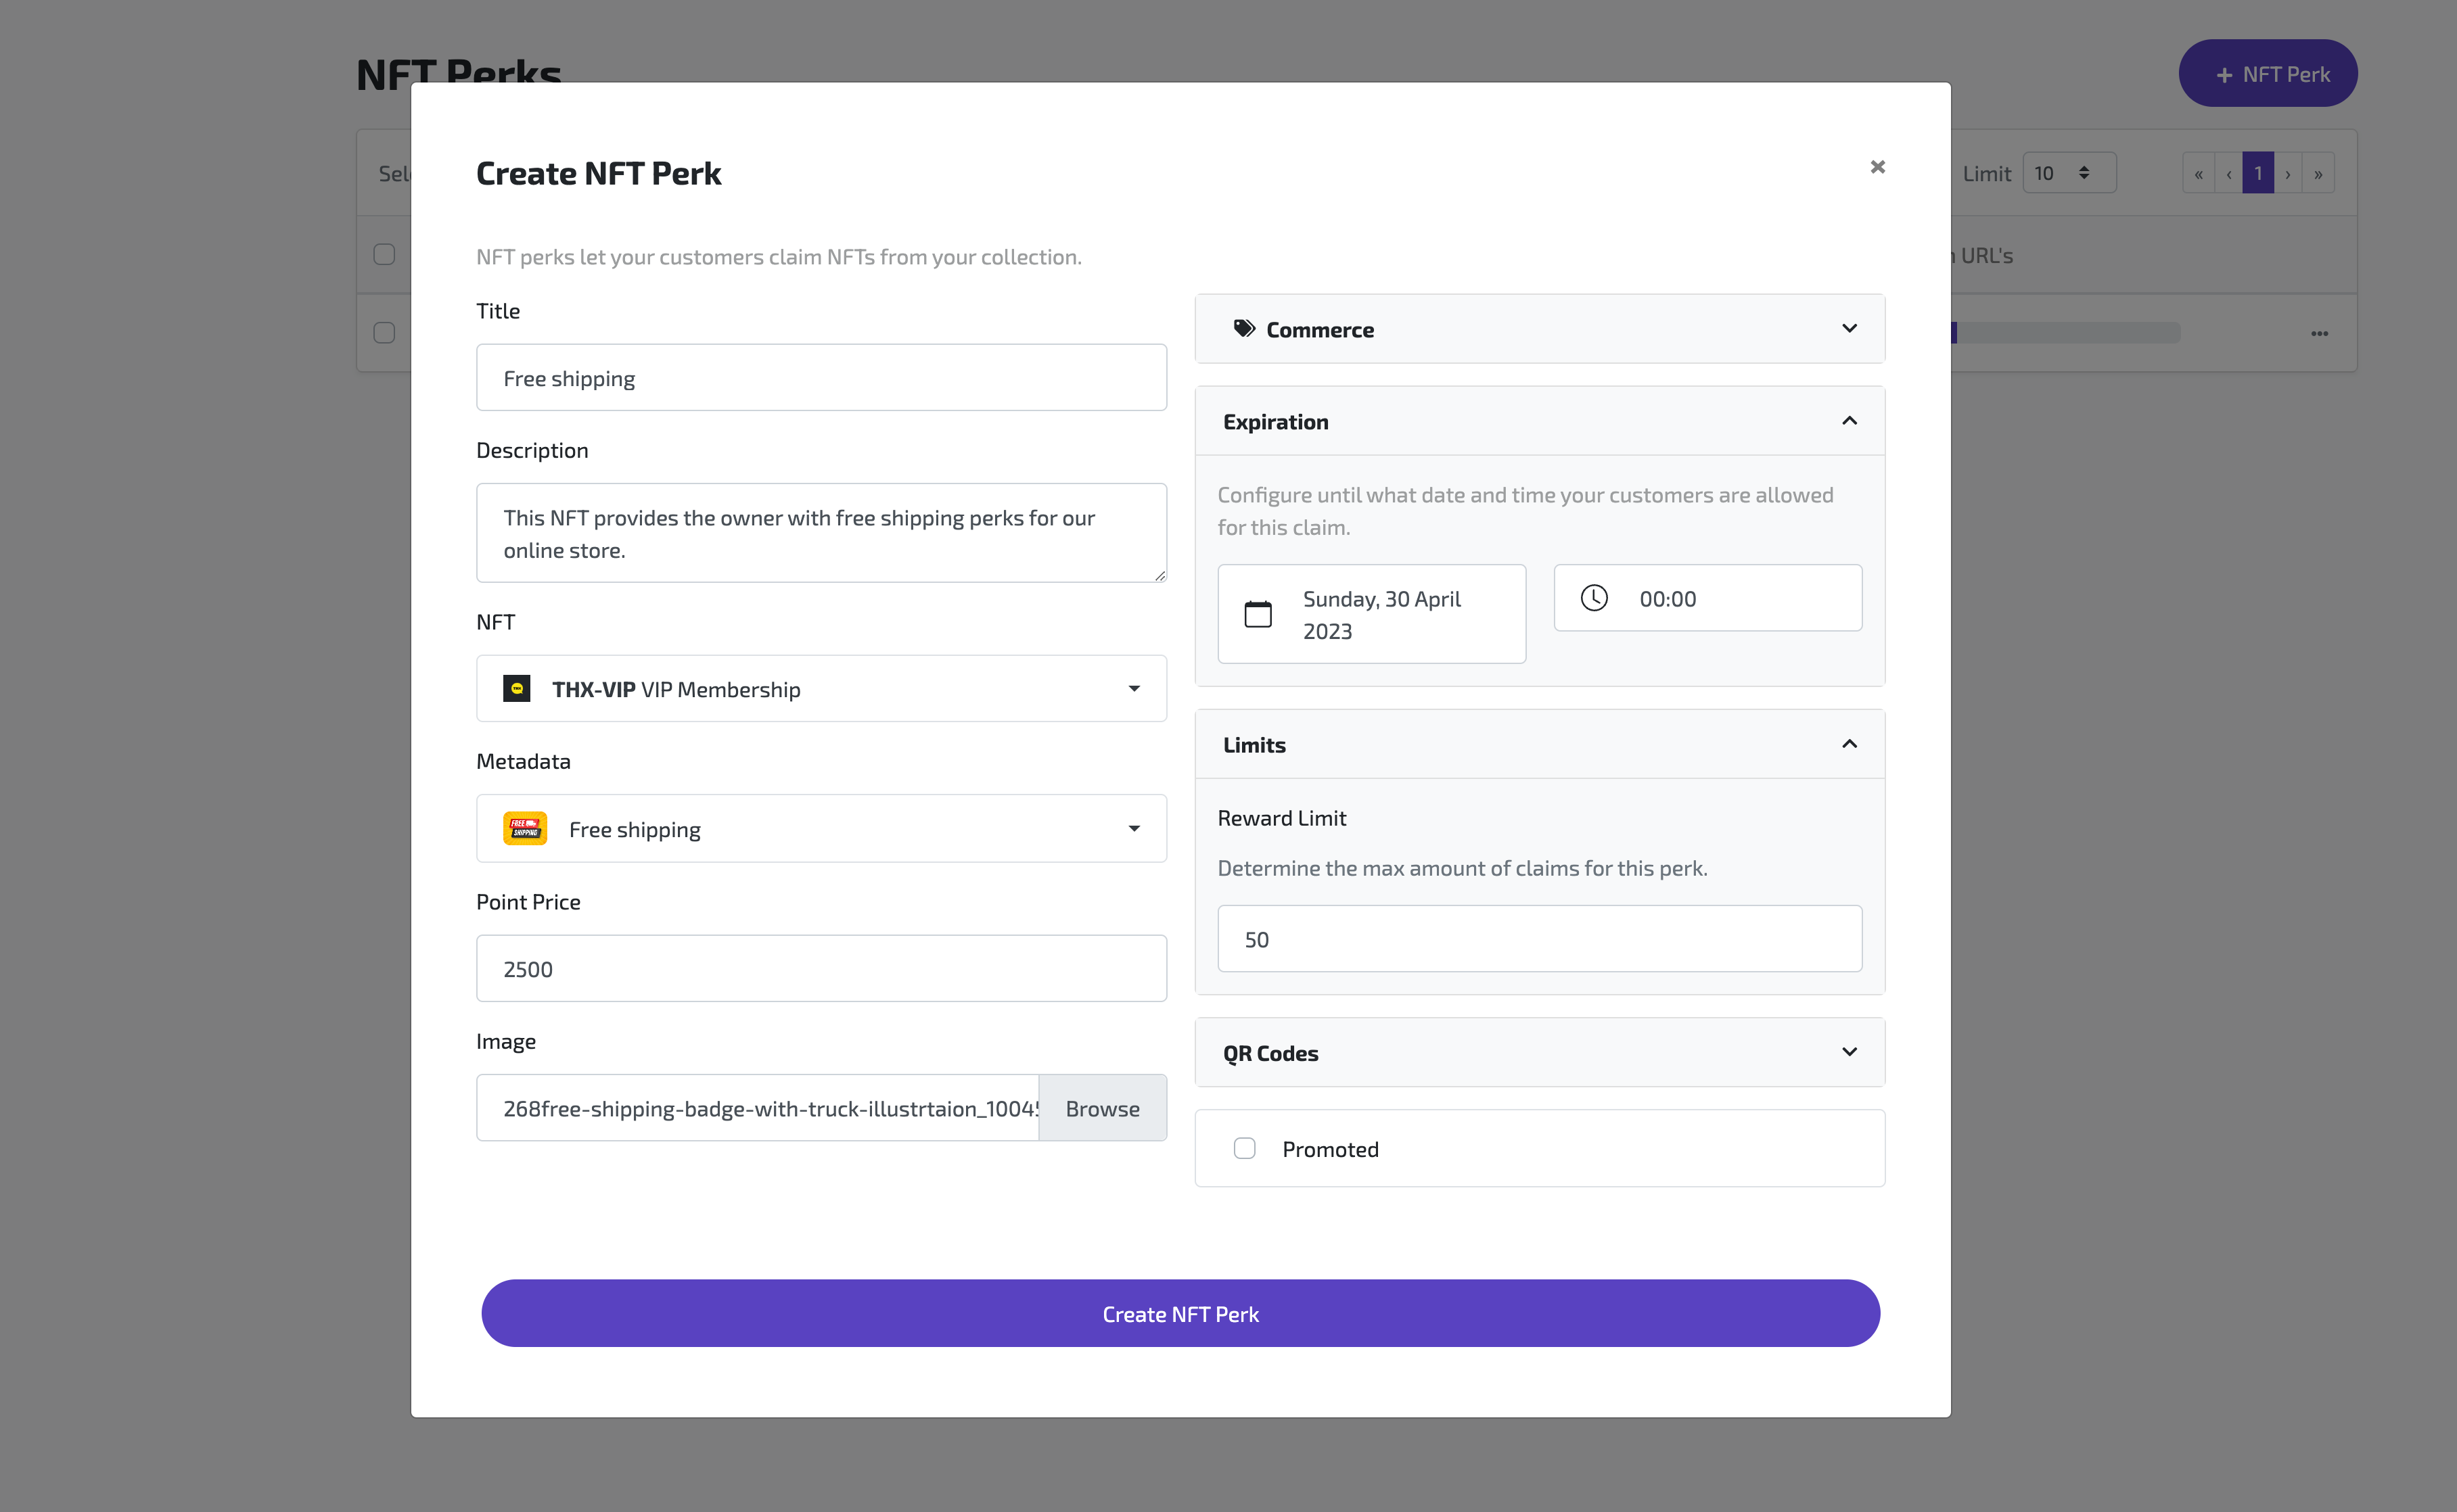Click the THX-VIP collection logo icon
The image size is (2457, 1512).
pos(516,689)
